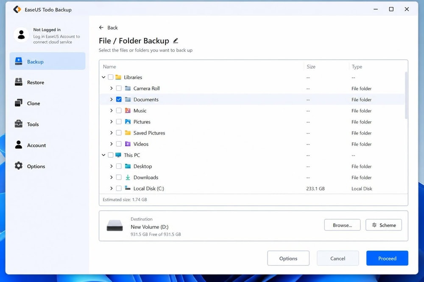This screenshot has height=282, width=424.
Task: Expand the Downloads folder
Action: pos(112,178)
